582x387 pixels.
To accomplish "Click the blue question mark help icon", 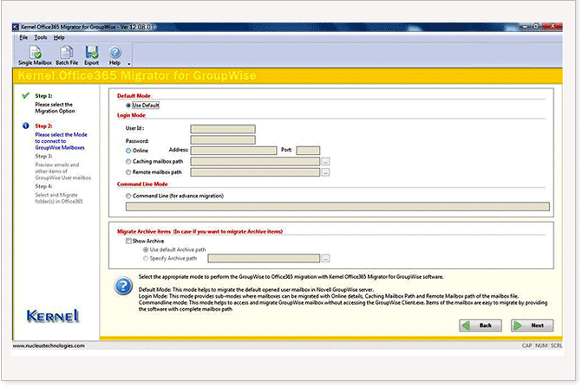I will [x=123, y=286].
